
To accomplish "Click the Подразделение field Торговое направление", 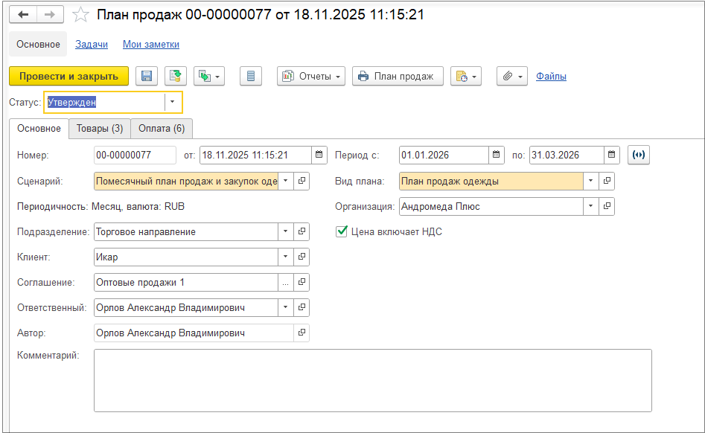I will [x=185, y=232].
